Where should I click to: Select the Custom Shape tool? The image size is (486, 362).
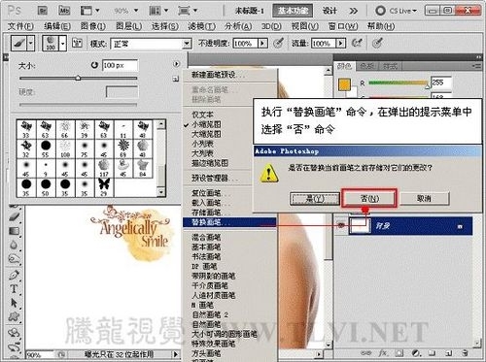coord(14,317)
